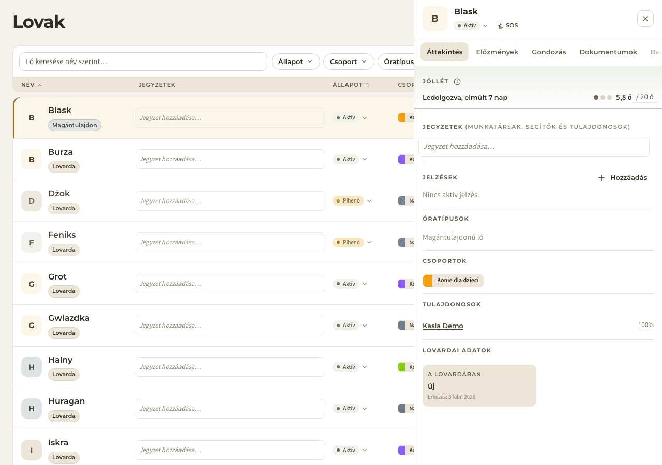This screenshot has width=662, height=465.
Task: Click the note field in the Burza row
Action: click(230, 159)
